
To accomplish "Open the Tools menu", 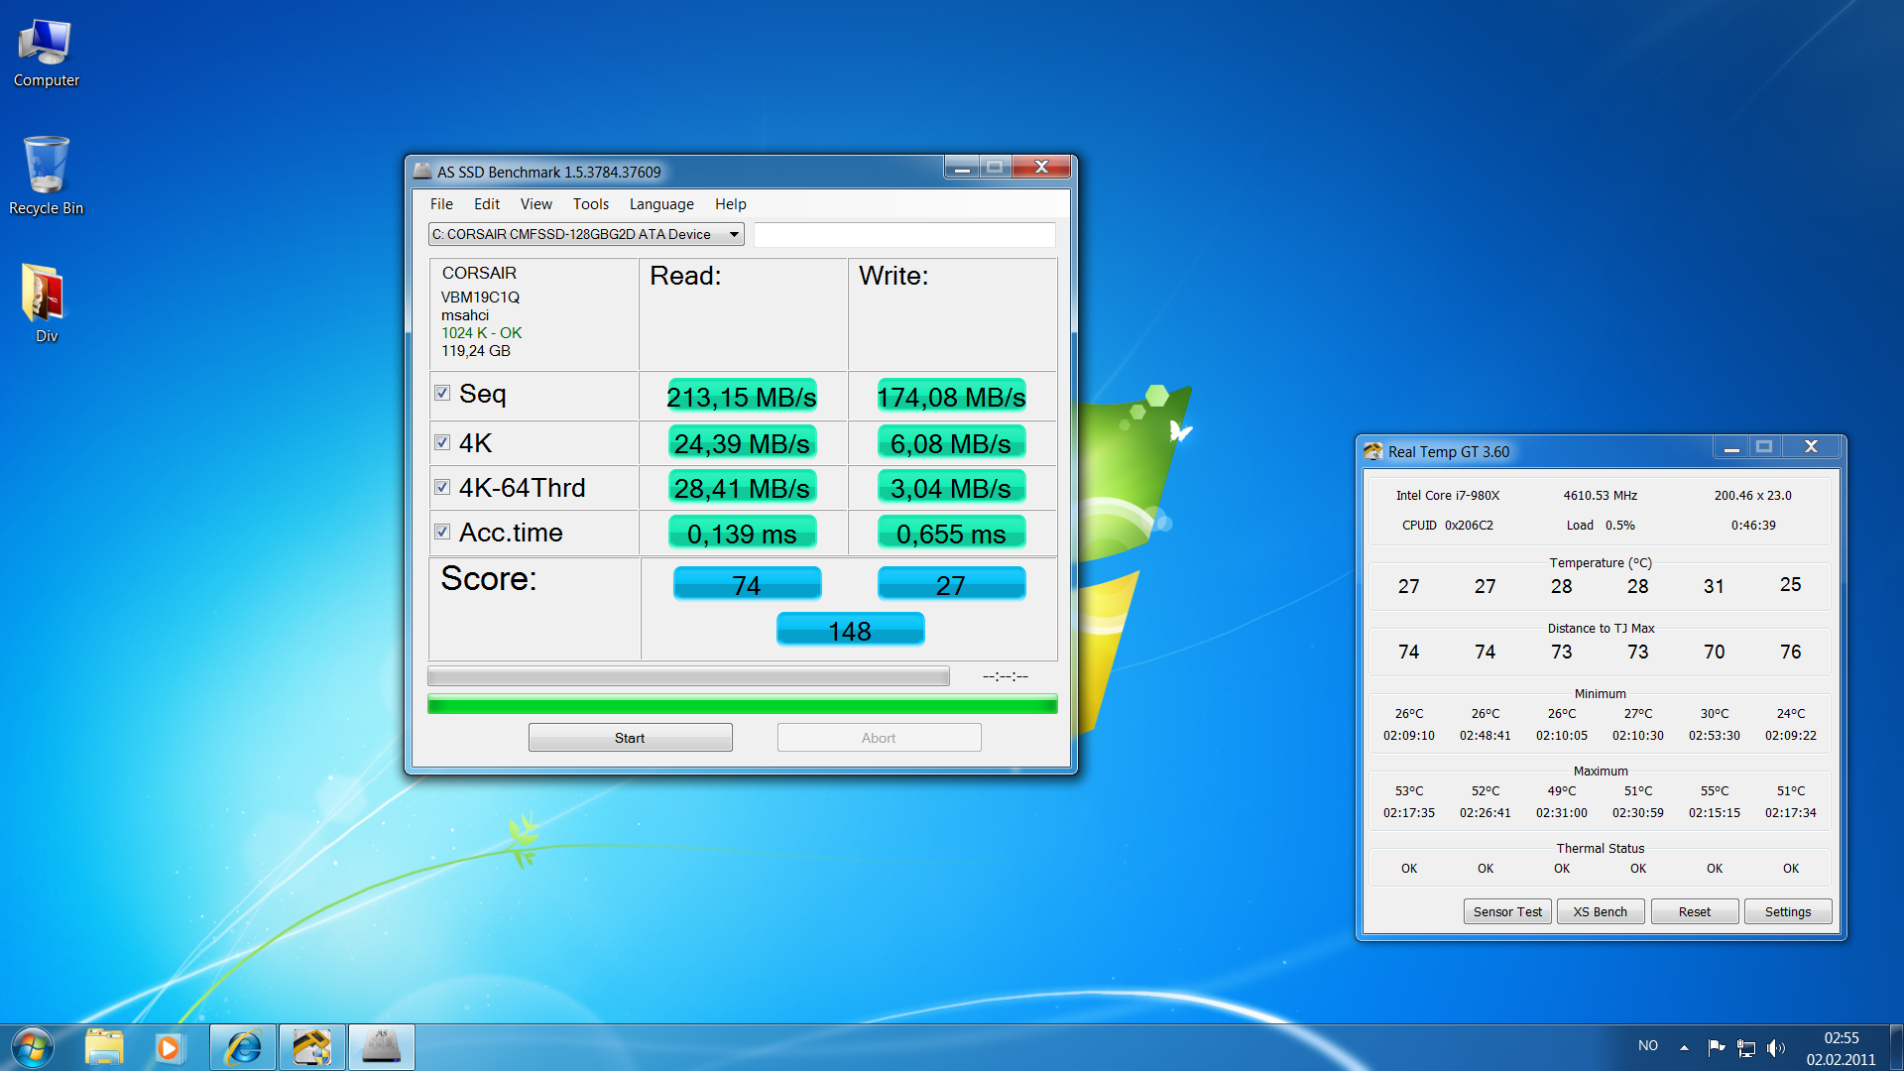I will tap(591, 204).
